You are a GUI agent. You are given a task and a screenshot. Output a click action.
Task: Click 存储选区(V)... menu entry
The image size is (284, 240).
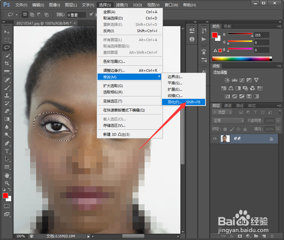pyautogui.click(x=130, y=126)
